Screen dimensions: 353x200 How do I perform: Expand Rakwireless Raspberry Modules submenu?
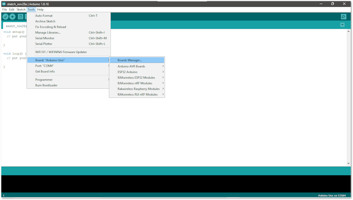coord(137,89)
